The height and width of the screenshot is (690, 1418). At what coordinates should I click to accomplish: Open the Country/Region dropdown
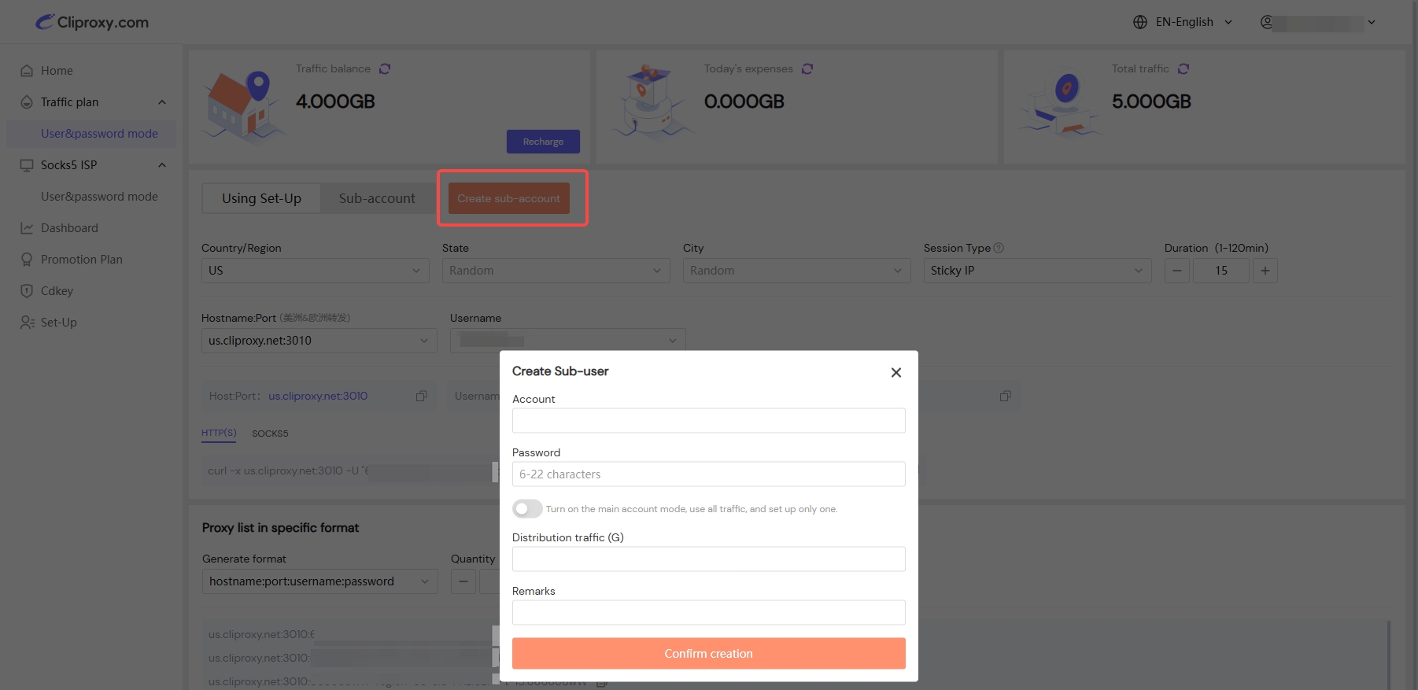click(x=315, y=271)
